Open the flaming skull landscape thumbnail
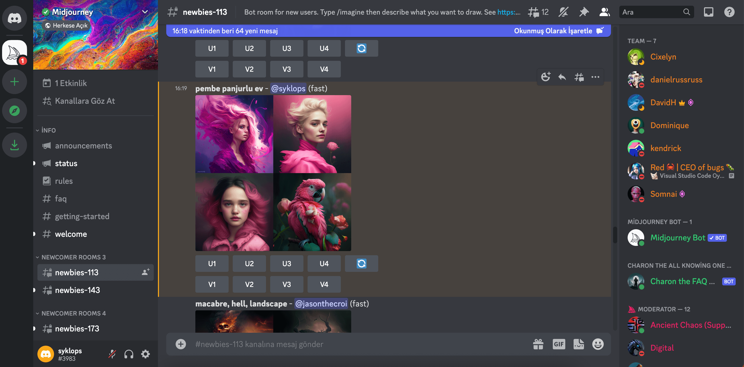Image resolution: width=744 pixels, height=367 pixels. tap(234, 321)
